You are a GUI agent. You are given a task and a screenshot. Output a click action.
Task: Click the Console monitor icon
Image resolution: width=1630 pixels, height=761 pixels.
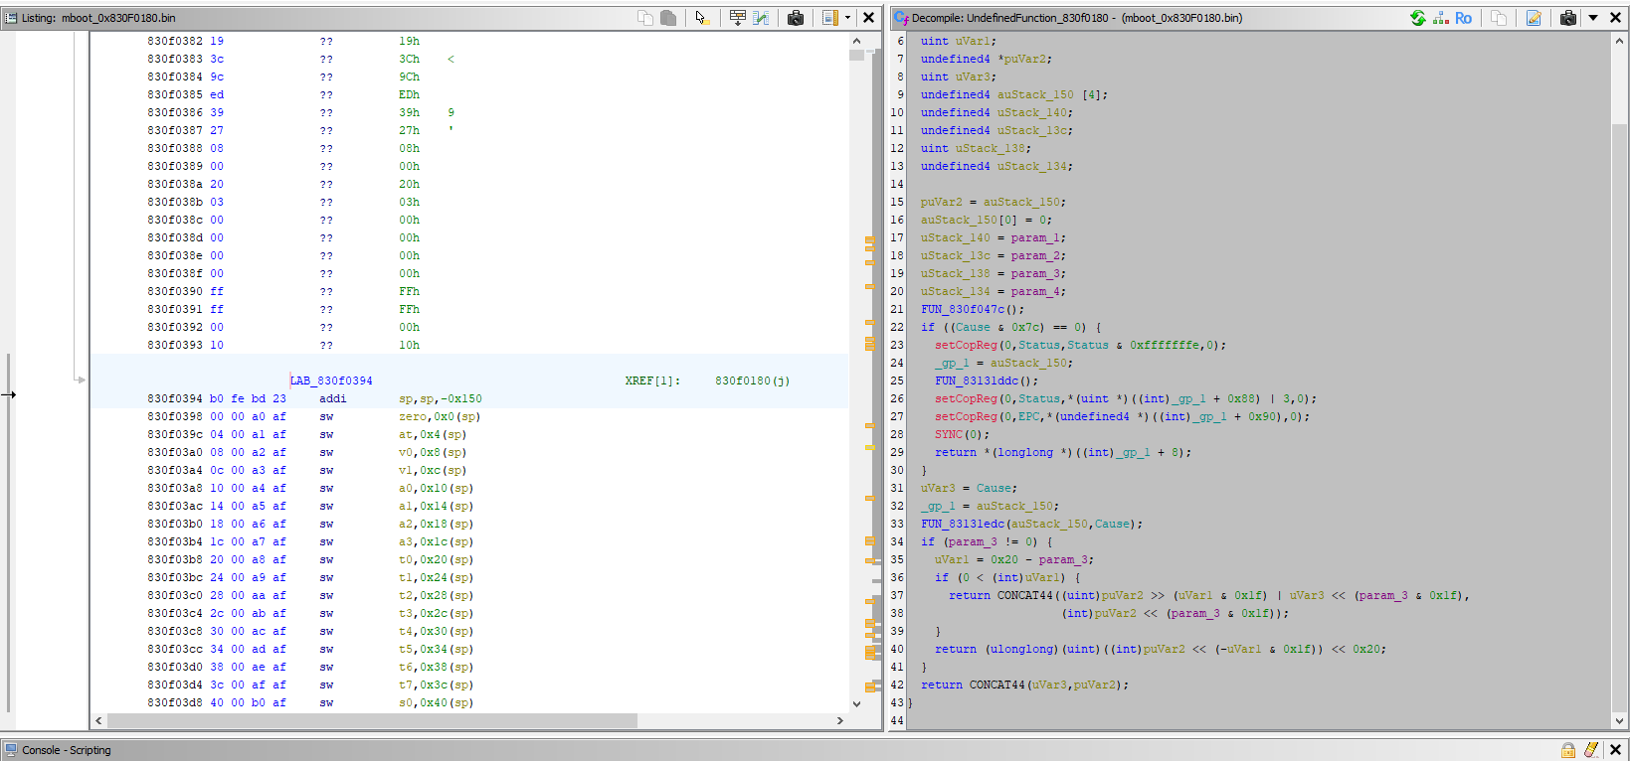11,750
